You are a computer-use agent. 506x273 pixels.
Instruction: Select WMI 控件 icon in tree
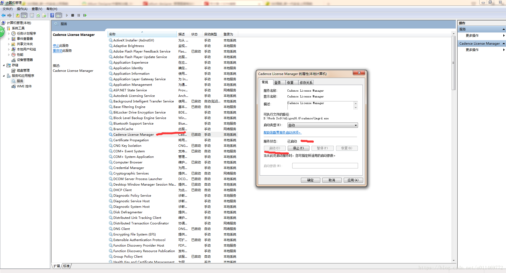coord(13,86)
